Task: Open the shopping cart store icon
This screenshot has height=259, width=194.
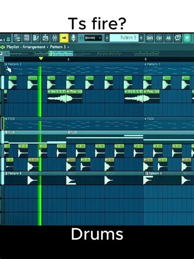Action: click(187, 38)
